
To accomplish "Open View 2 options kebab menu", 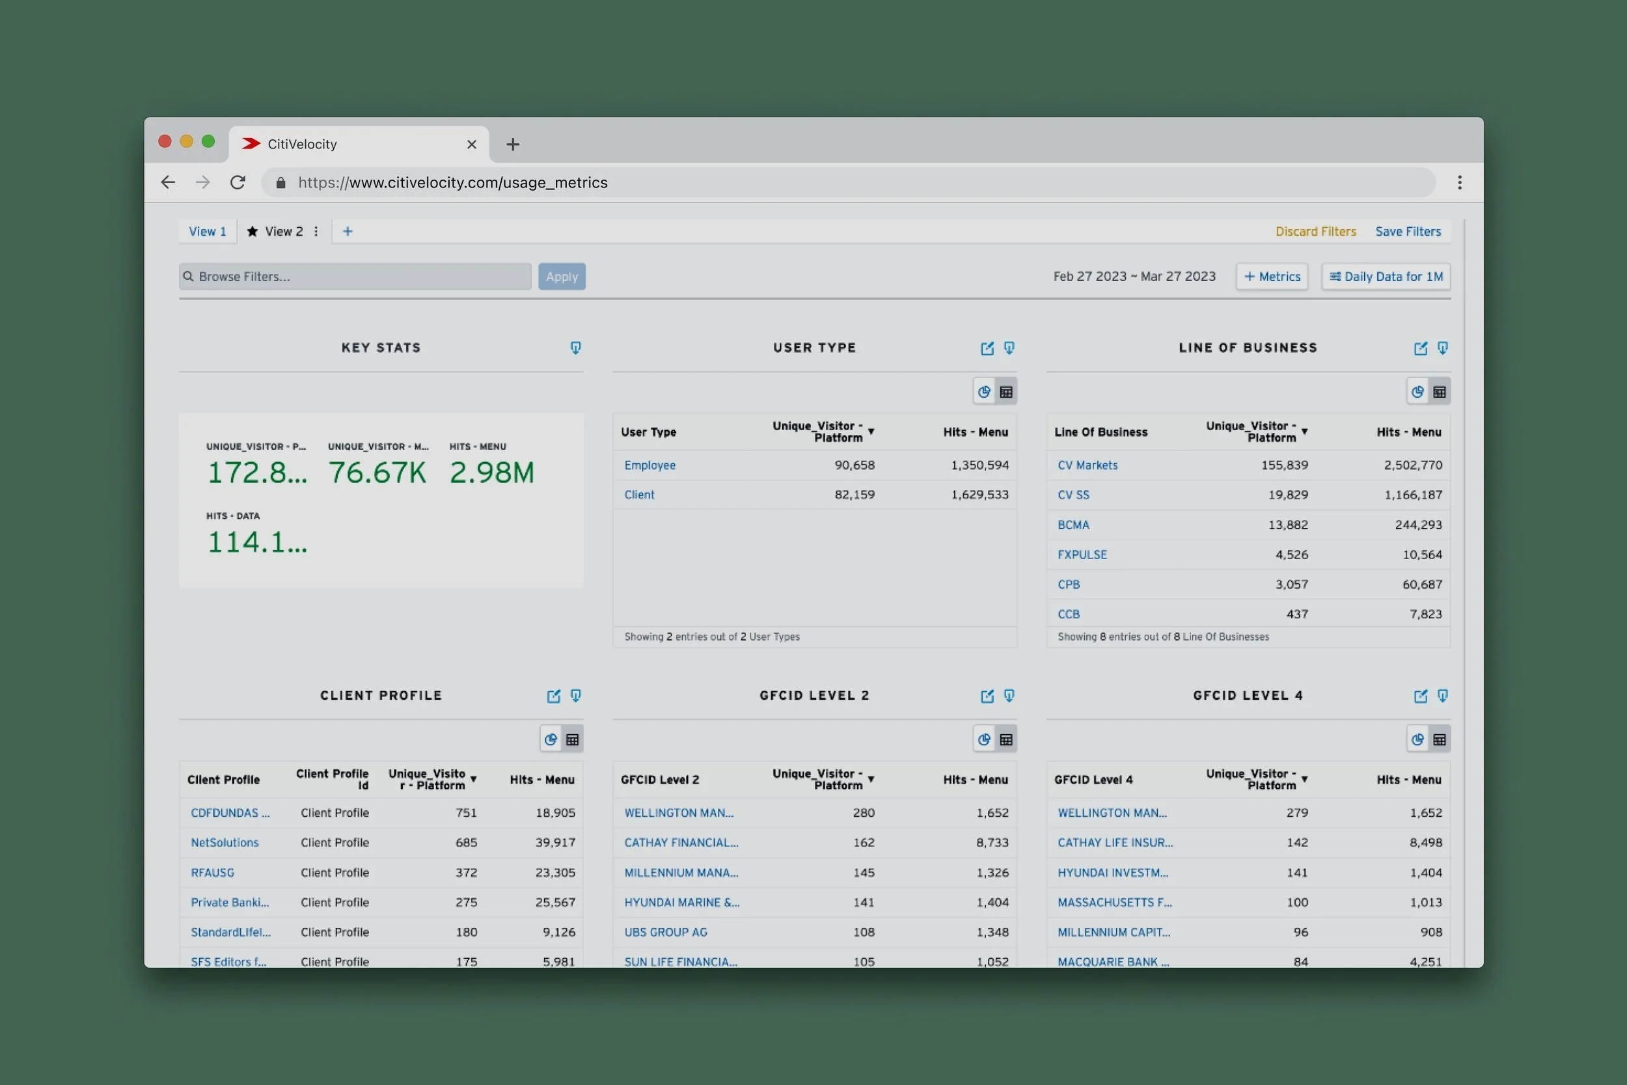I will (316, 232).
